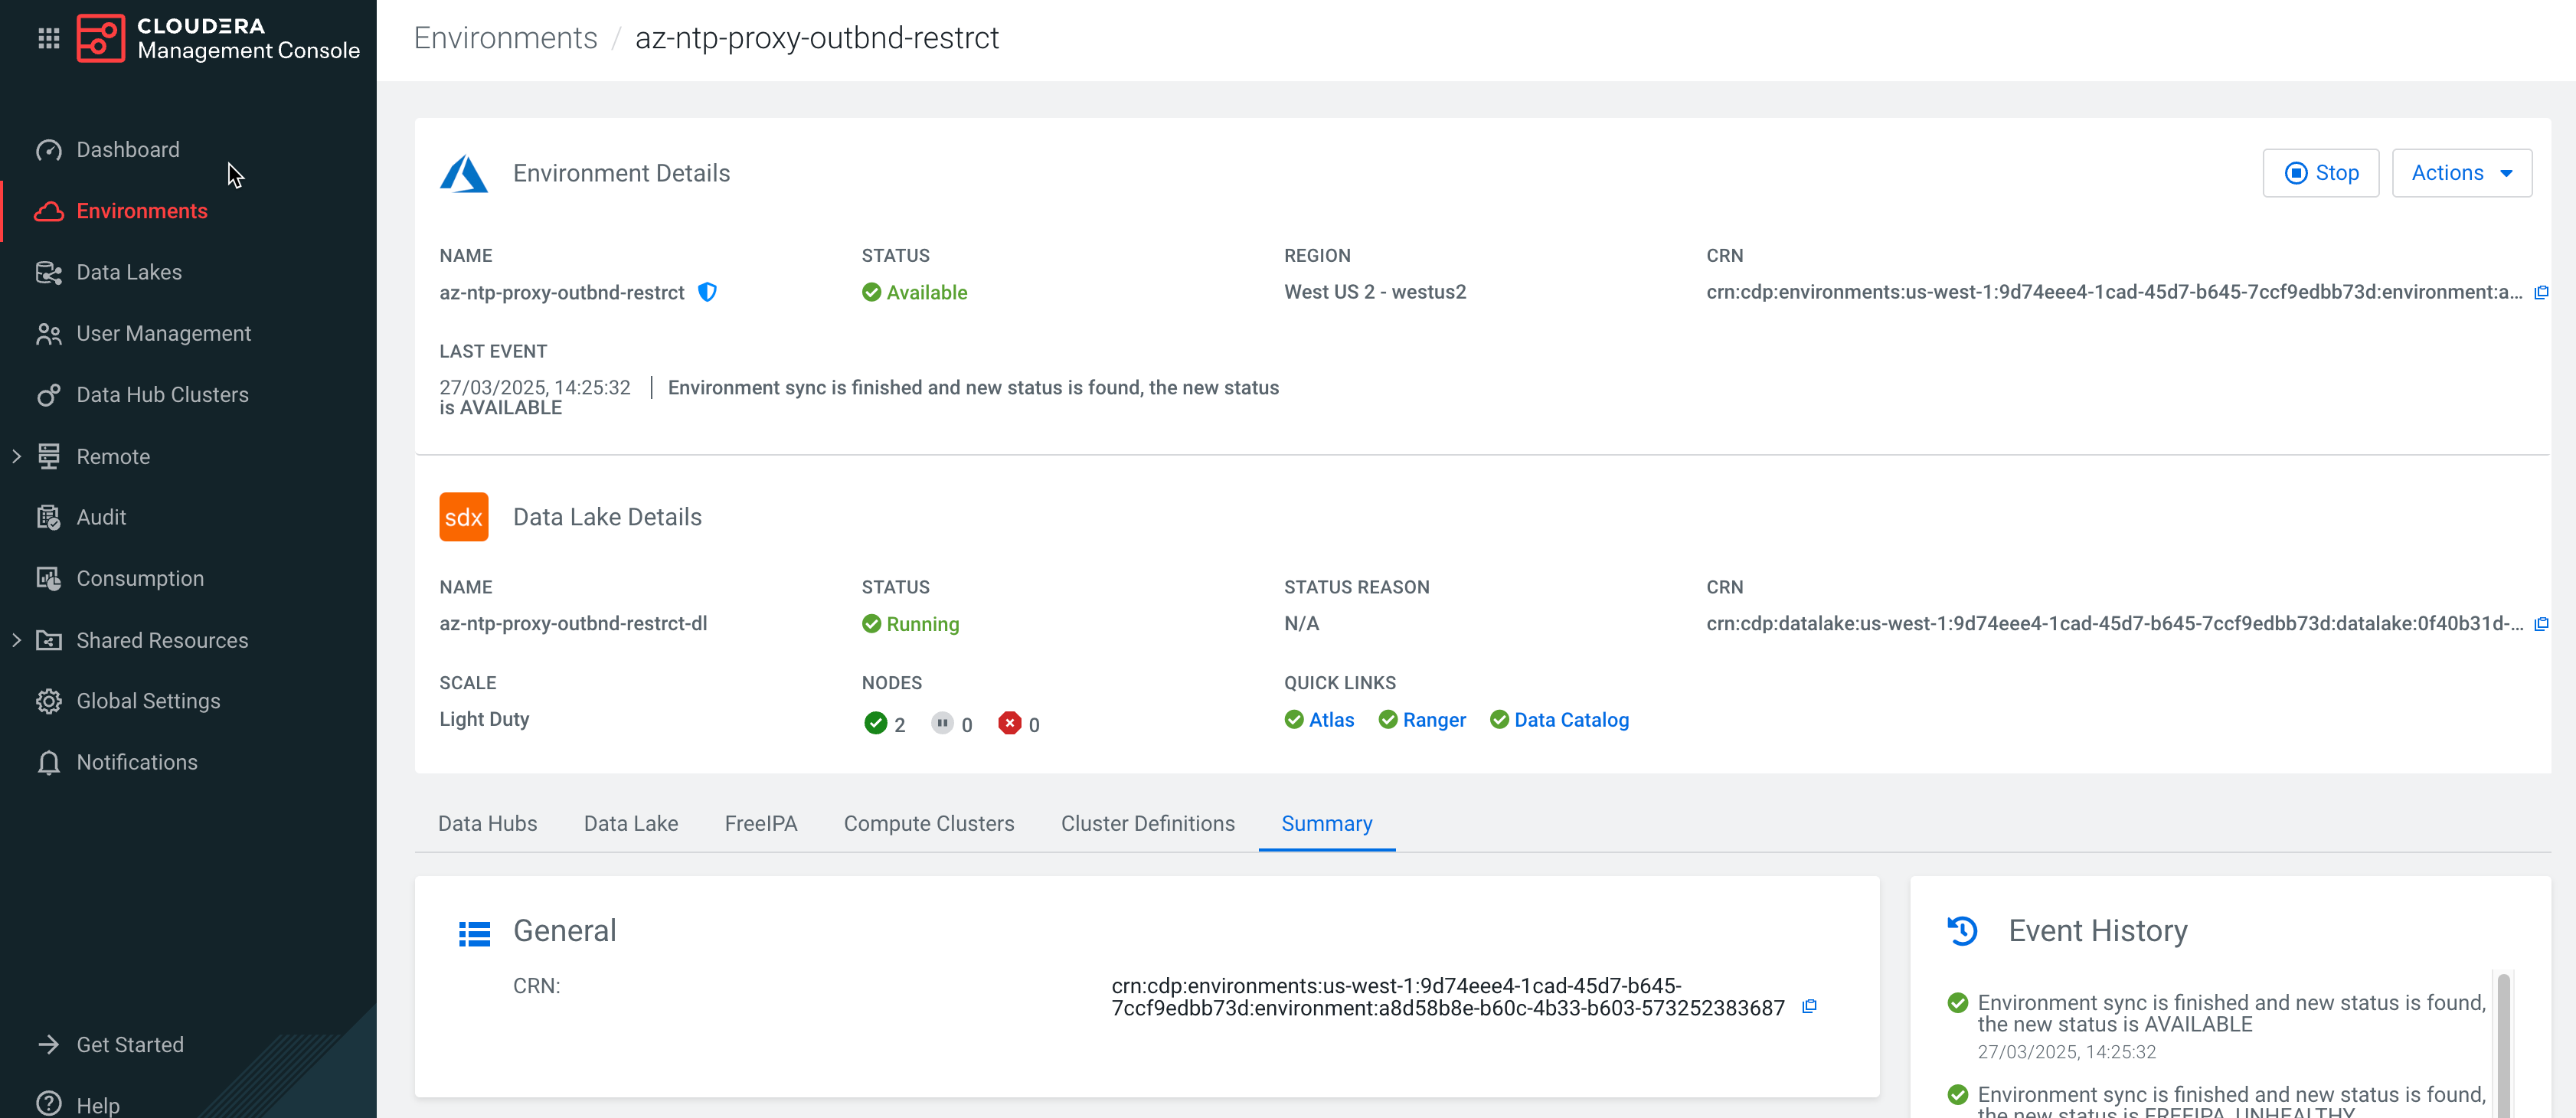Click the failed nodes red icon
2576x1118 pixels.
pos(1010,722)
